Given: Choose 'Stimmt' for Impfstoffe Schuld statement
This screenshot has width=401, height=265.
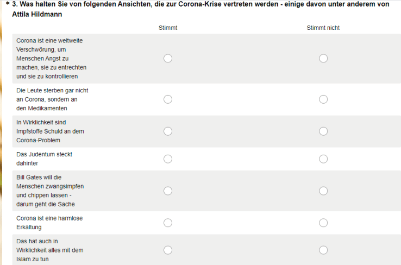Looking at the screenshot, I should point(168,131).
